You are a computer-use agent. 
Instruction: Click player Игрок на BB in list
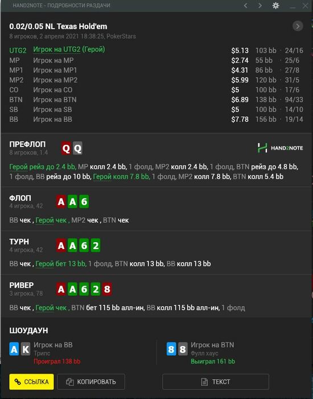52,119
